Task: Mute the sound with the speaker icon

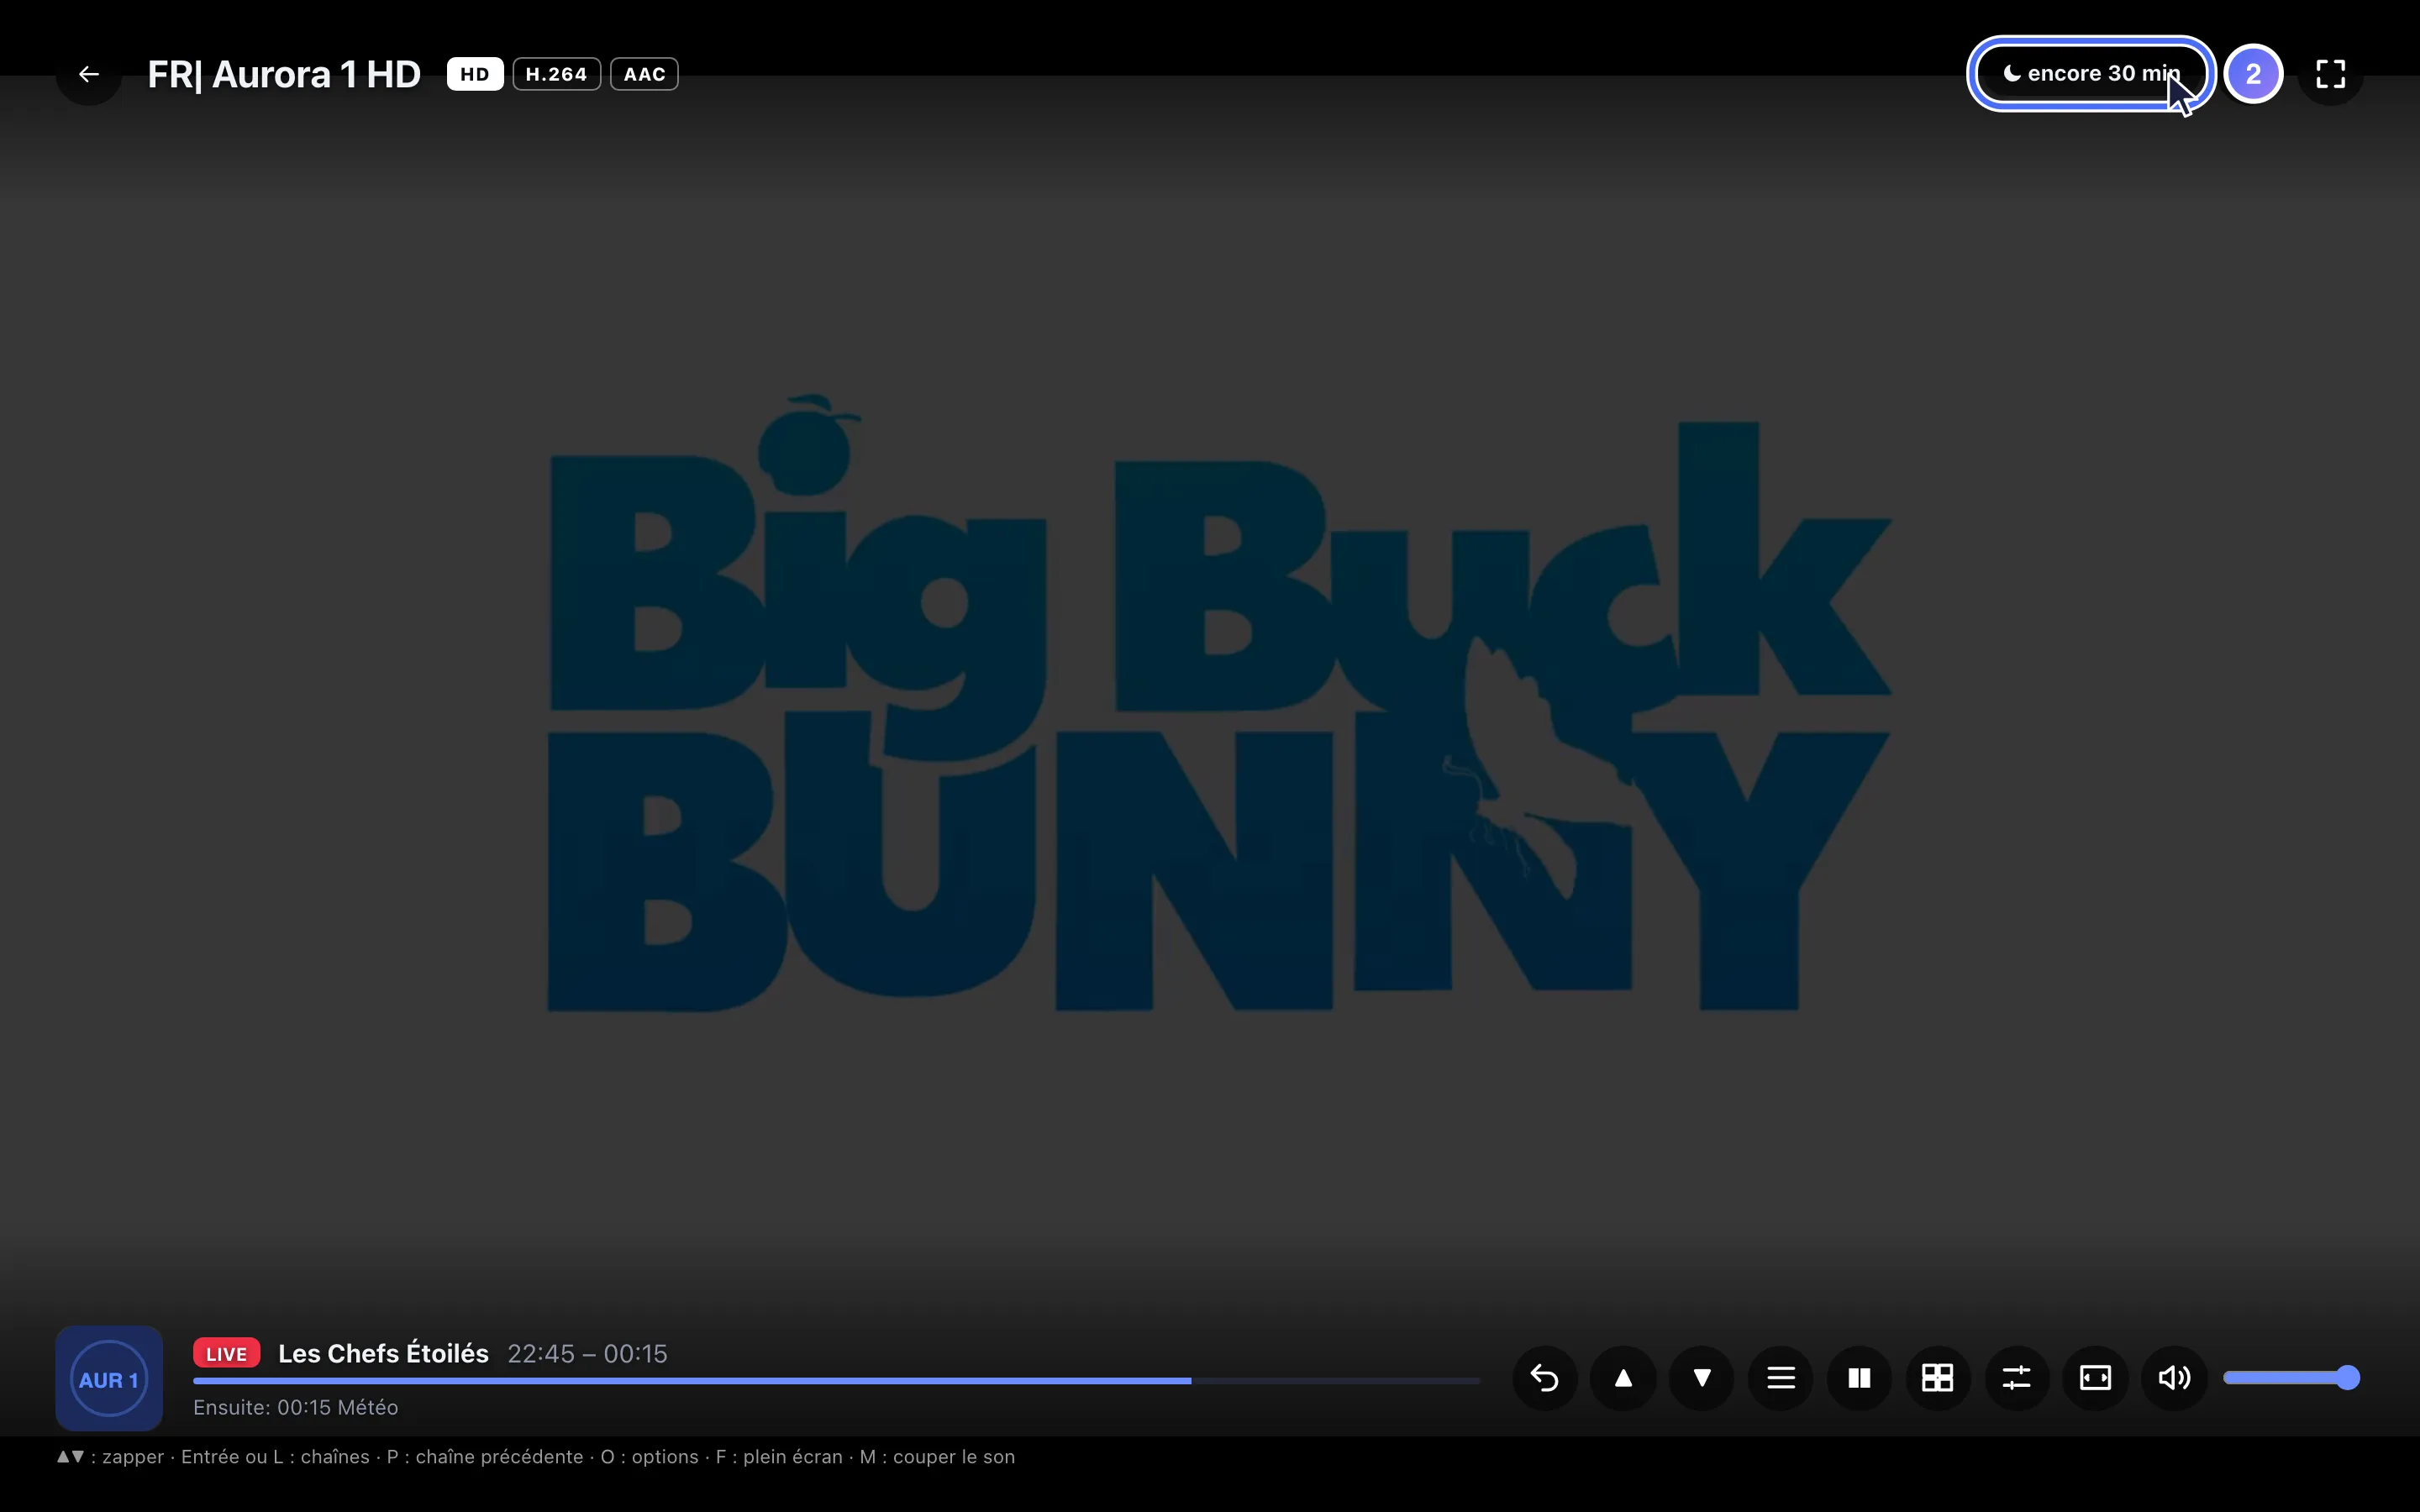Action: coord(2174,1378)
